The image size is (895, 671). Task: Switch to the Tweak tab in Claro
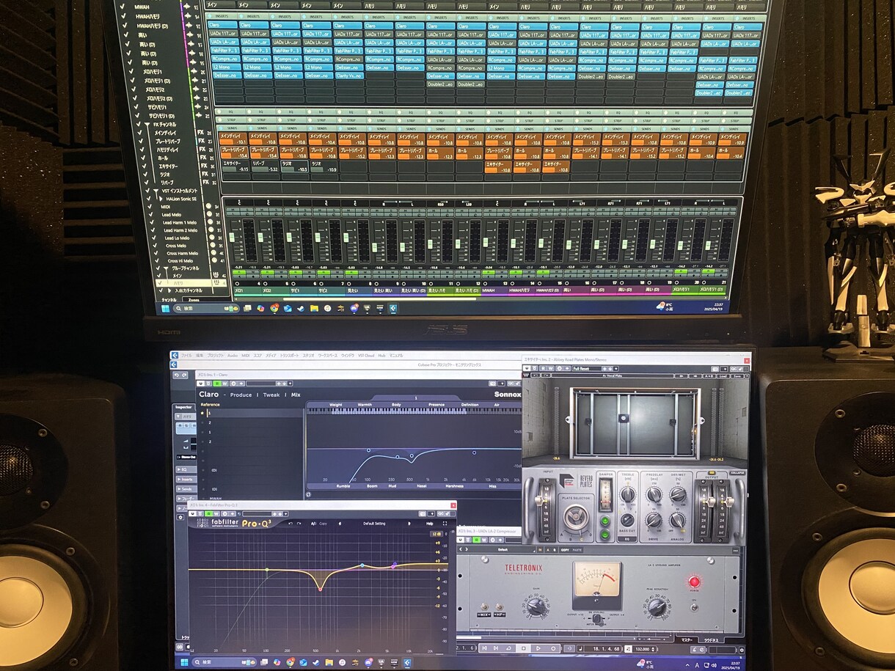click(271, 395)
